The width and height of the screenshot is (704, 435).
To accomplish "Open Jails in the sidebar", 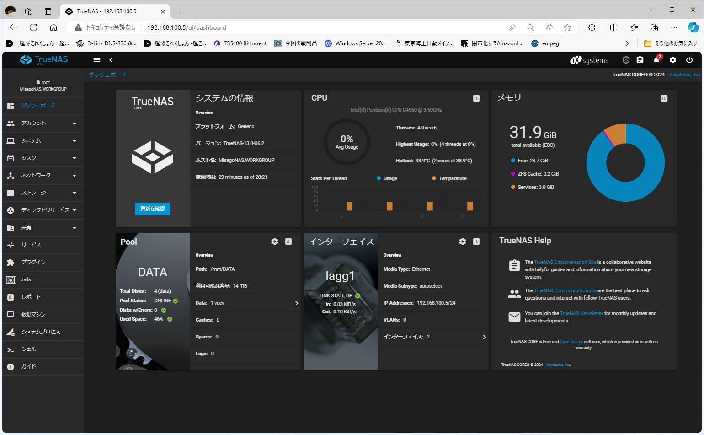I will (x=43, y=279).
